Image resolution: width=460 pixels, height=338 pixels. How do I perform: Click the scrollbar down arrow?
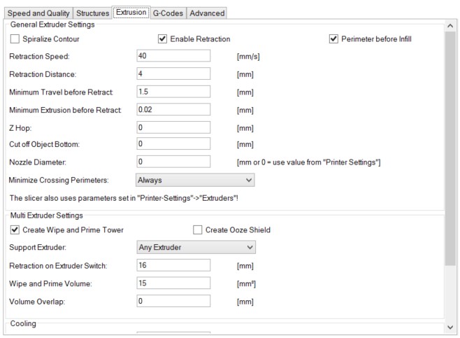(451, 327)
